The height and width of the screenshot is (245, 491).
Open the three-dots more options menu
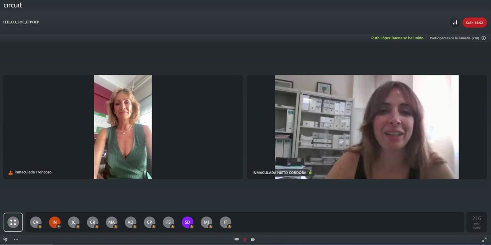pyautogui.click(x=16, y=239)
